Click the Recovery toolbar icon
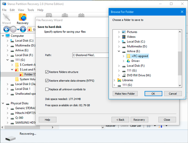Viewport: 188px width, 143px height. pyautogui.click(x=23, y=19)
